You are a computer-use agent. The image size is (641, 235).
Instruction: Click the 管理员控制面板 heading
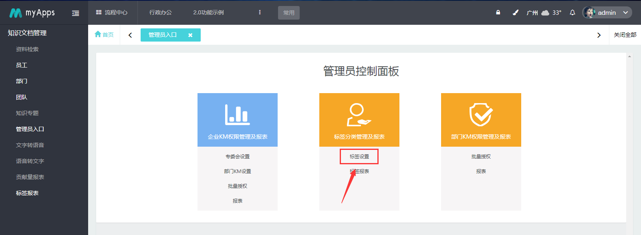361,71
